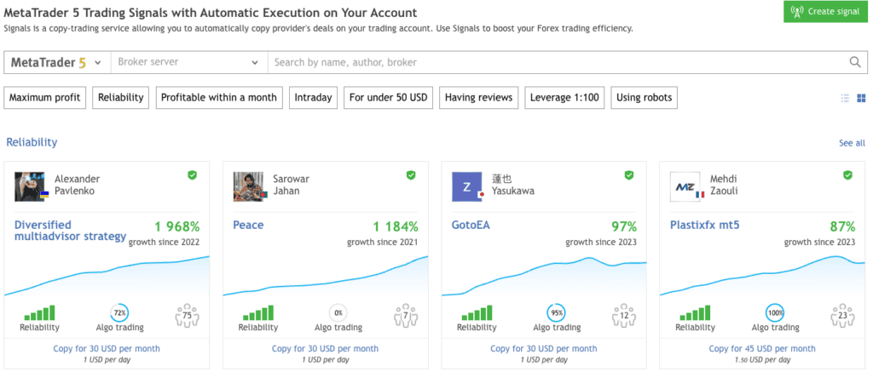Click reliability bars on Diversified strategy card
The height and width of the screenshot is (383, 873).
(39, 313)
